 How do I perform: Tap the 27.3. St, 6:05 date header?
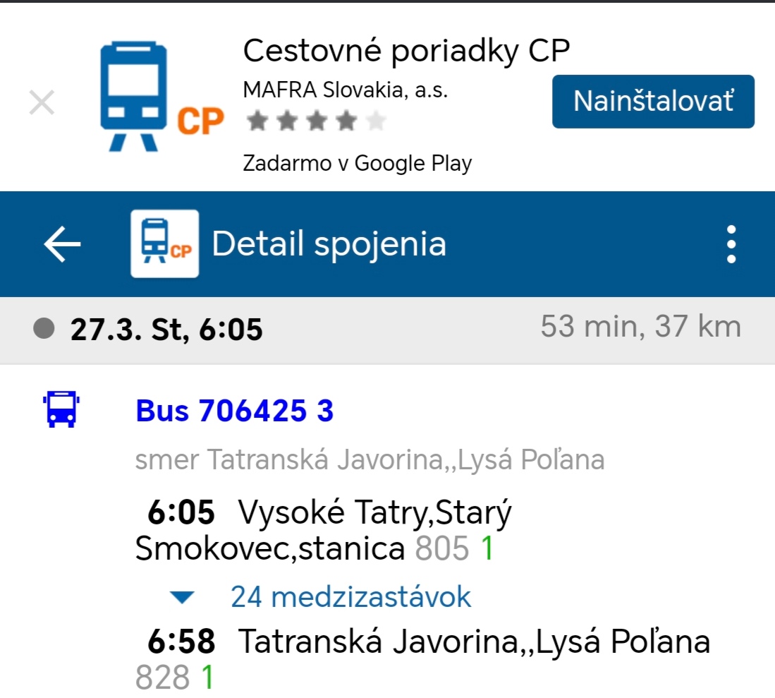[166, 329]
